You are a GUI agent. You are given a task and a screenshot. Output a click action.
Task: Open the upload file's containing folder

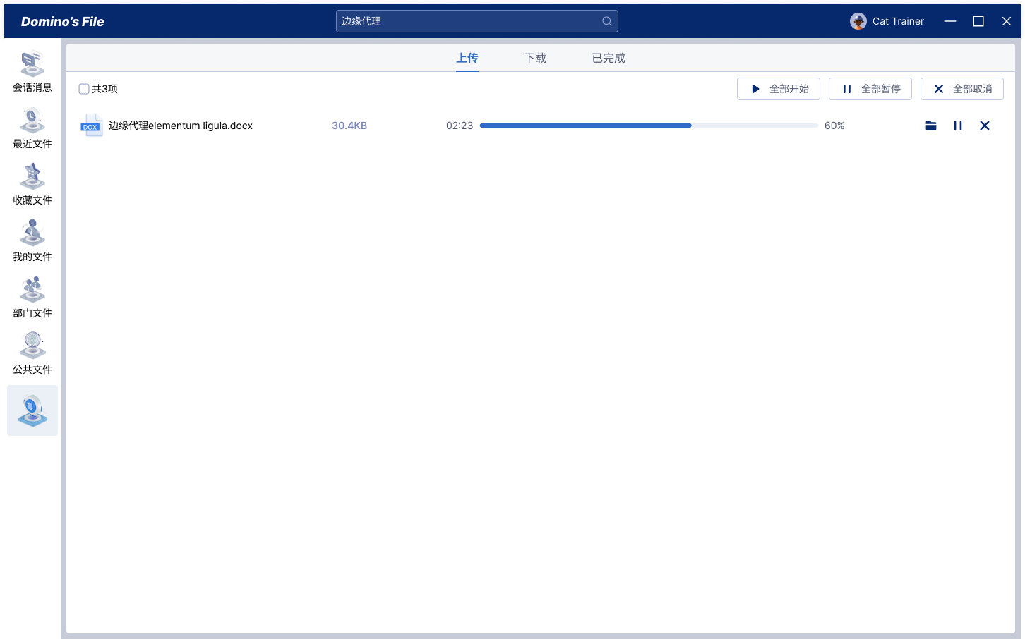click(931, 126)
